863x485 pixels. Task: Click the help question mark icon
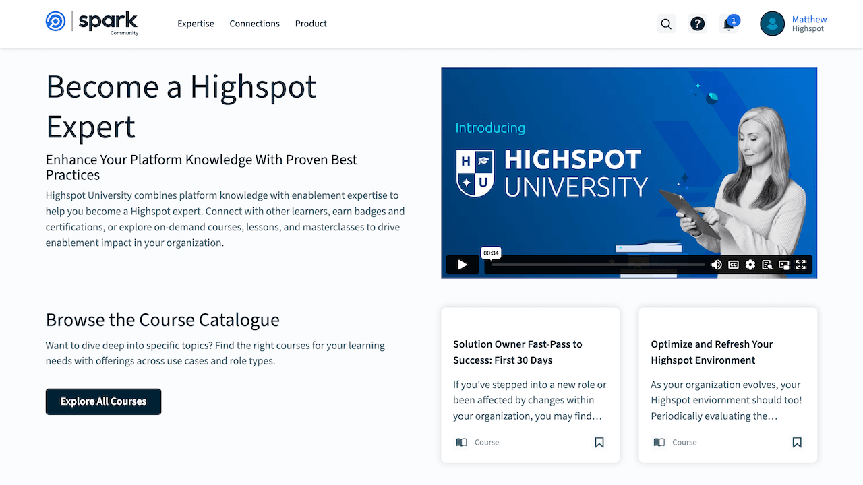[698, 24]
